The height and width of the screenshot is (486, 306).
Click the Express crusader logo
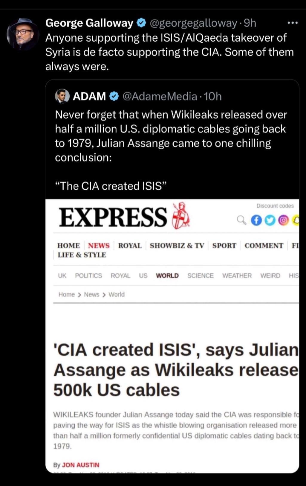tap(181, 216)
